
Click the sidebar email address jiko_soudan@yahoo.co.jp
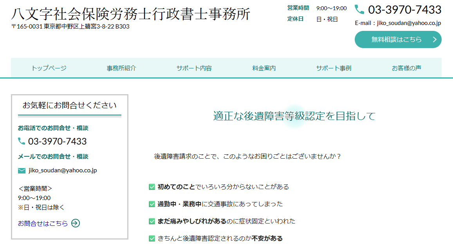click(x=63, y=170)
